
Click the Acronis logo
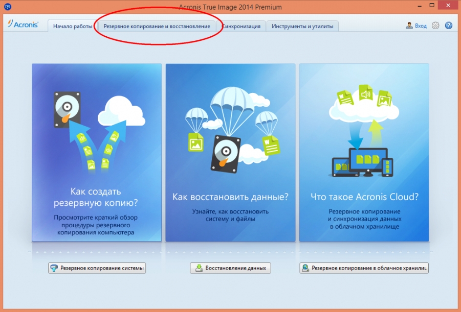(23, 25)
